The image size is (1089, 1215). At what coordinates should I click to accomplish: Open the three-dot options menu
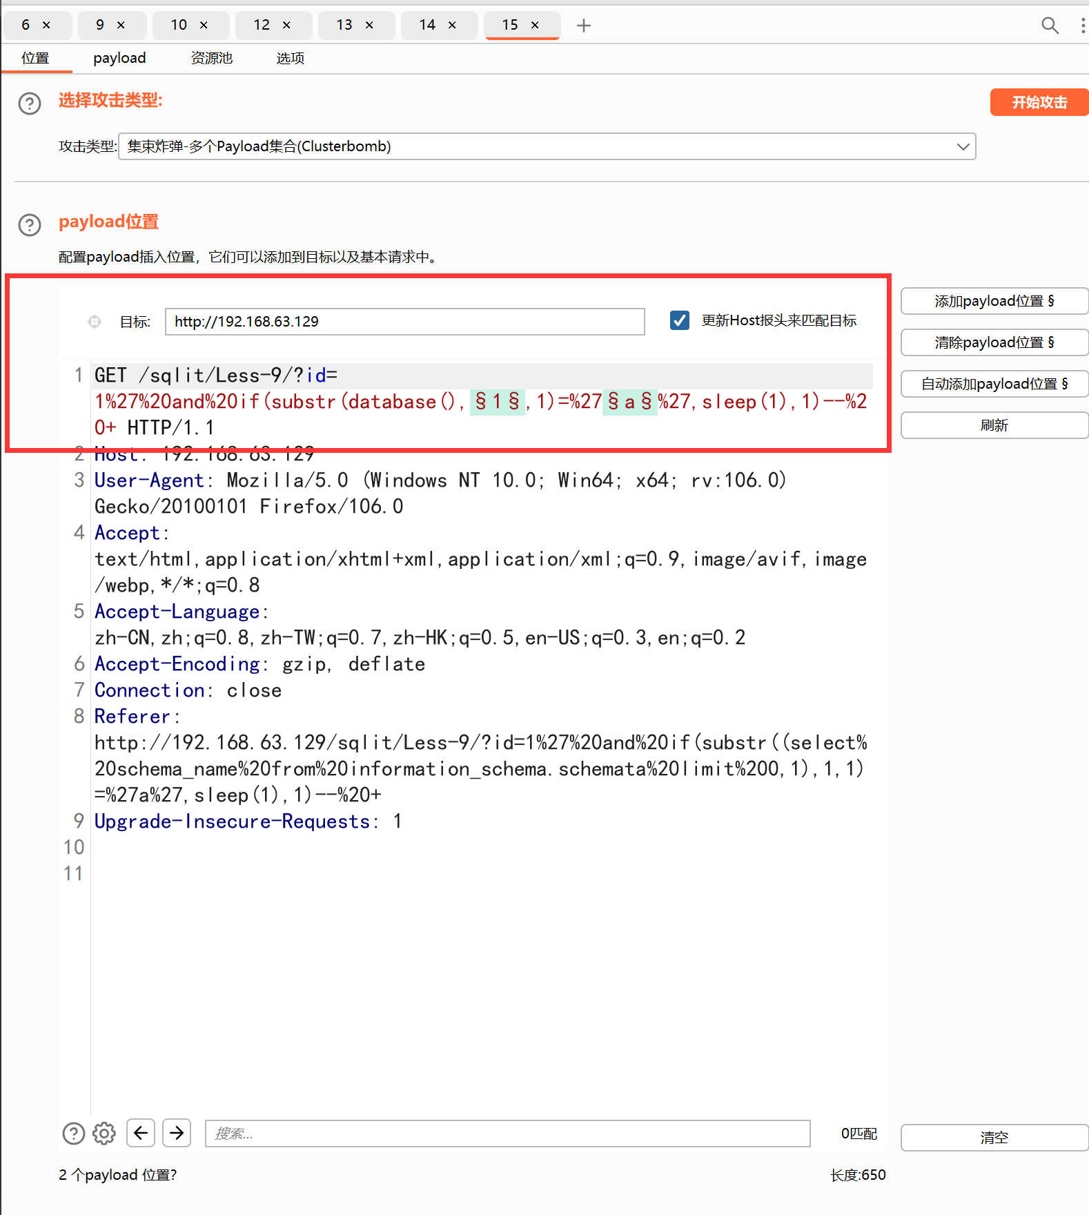[x=1082, y=26]
